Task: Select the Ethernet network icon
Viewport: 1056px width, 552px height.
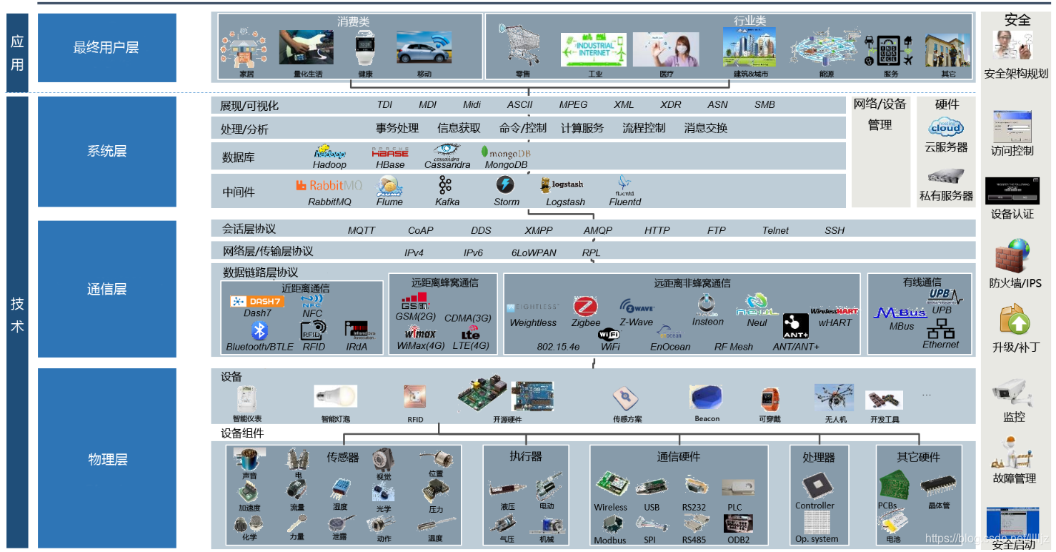Action: tap(940, 328)
